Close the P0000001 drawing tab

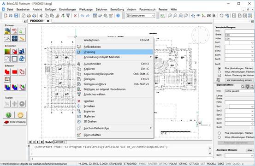pyautogui.click(x=48, y=21)
